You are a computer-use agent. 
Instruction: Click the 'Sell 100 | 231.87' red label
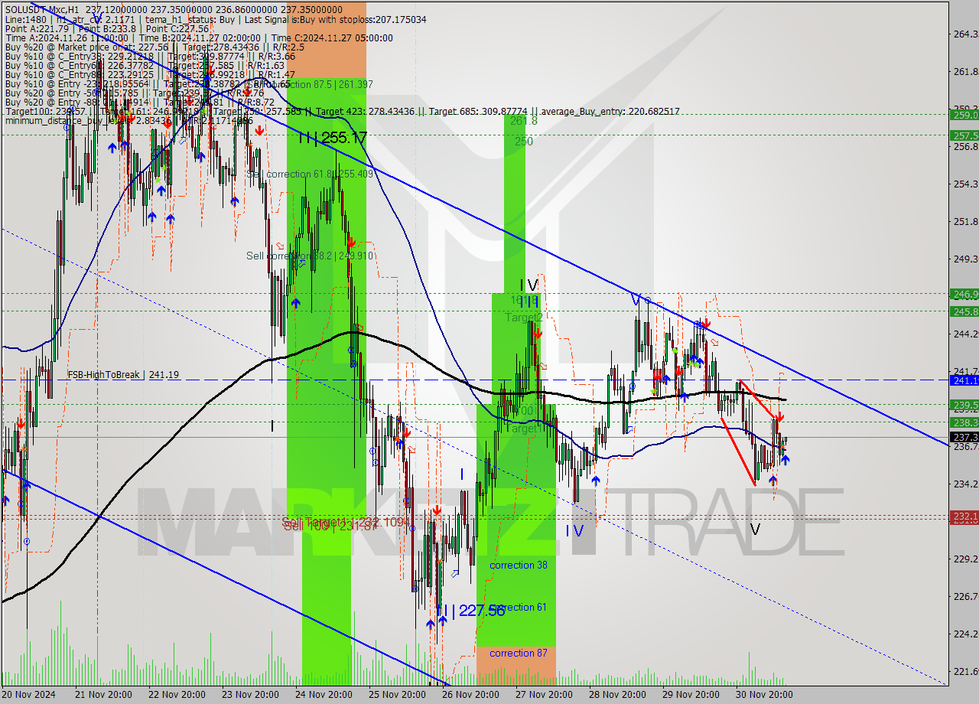330,526
